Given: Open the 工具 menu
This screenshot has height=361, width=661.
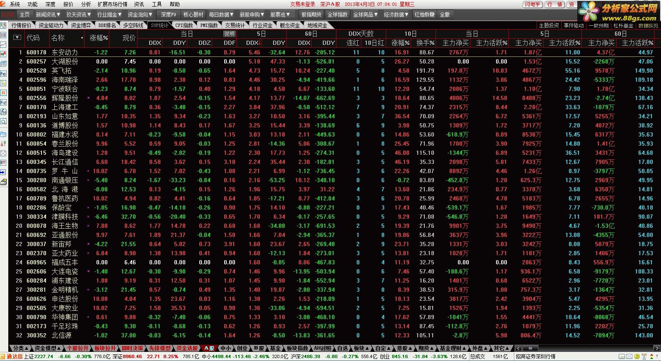Looking at the screenshot, I should (157, 4).
